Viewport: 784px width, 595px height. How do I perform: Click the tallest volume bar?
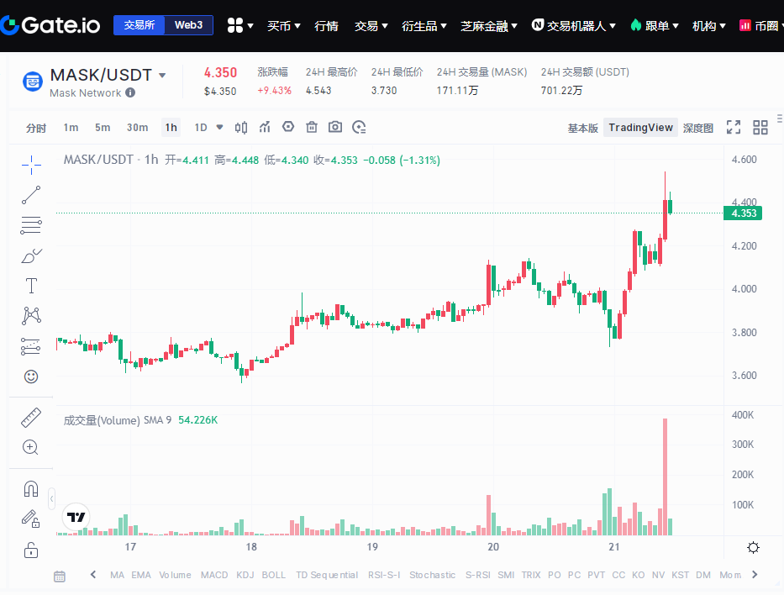pyautogui.click(x=665, y=477)
